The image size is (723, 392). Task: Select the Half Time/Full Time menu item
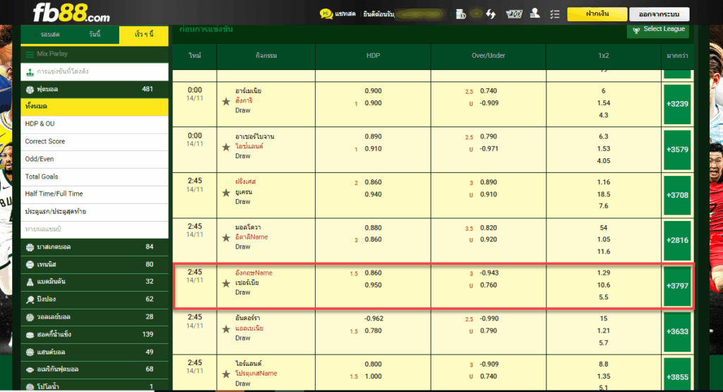[95, 194]
